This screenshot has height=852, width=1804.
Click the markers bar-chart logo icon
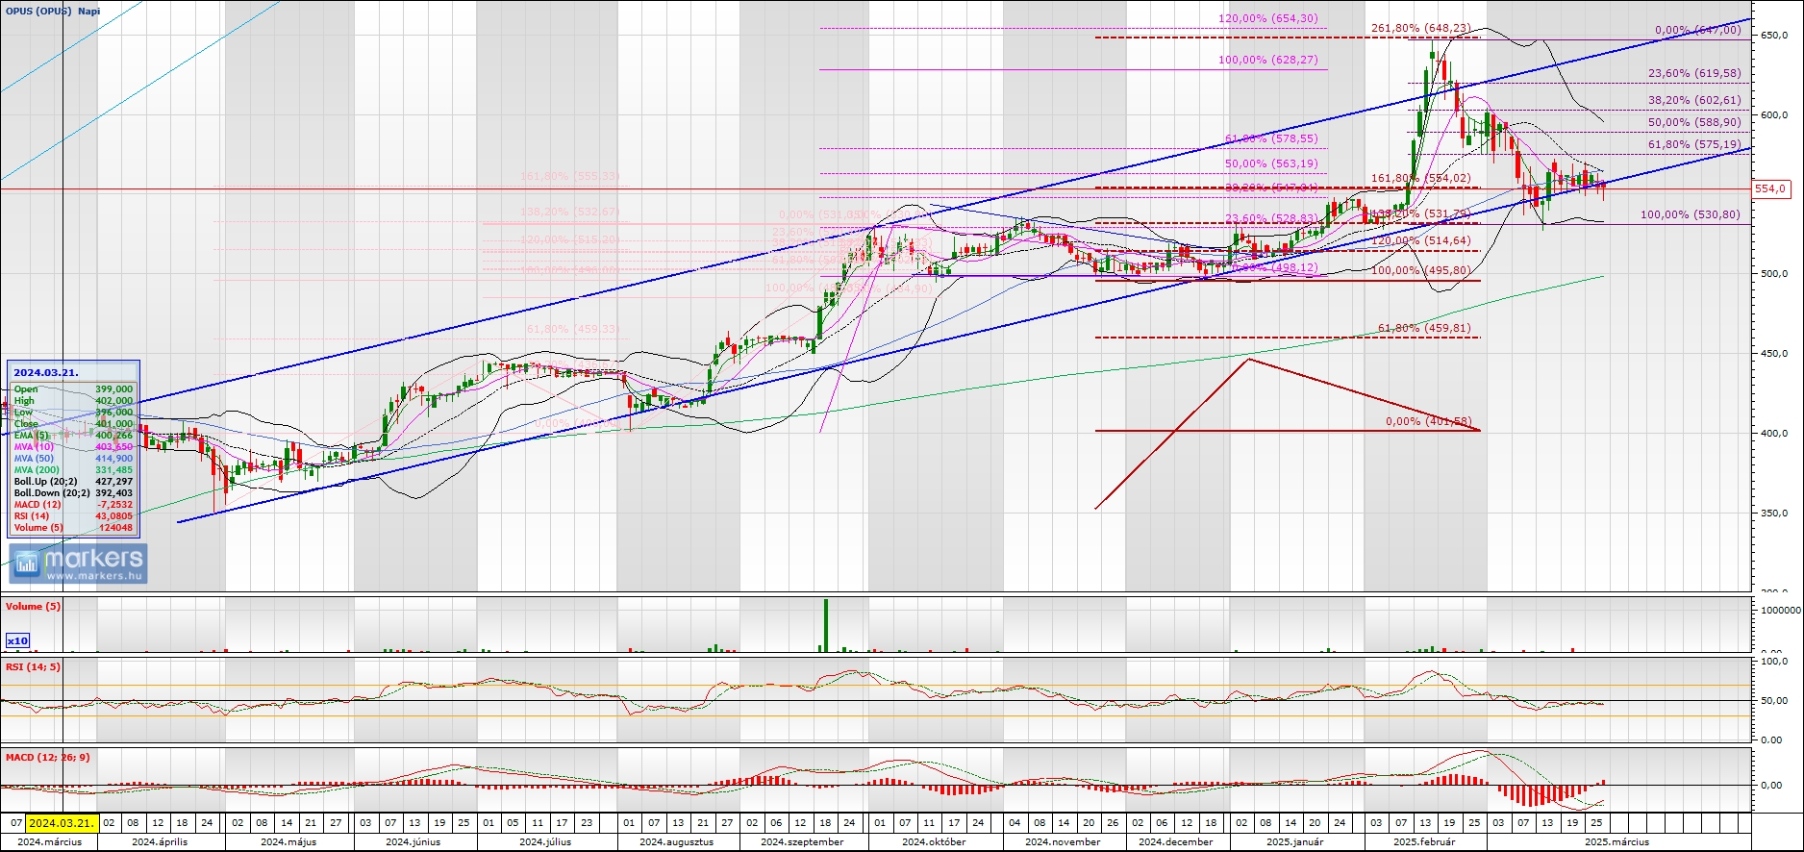26,563
